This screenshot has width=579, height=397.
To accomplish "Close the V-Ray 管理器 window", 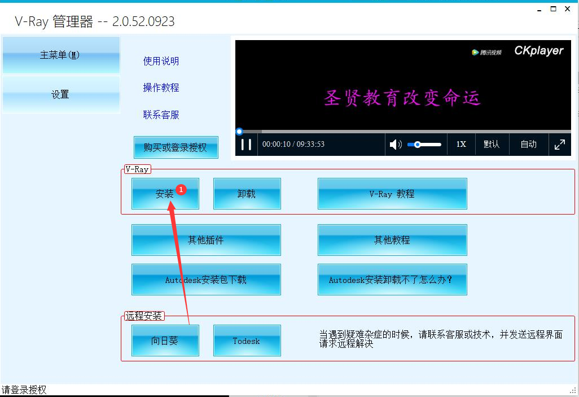I will point(568,9).
